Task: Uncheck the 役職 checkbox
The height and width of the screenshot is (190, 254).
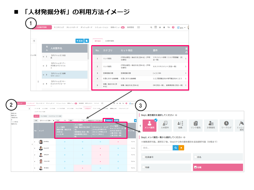Action: 195,167
